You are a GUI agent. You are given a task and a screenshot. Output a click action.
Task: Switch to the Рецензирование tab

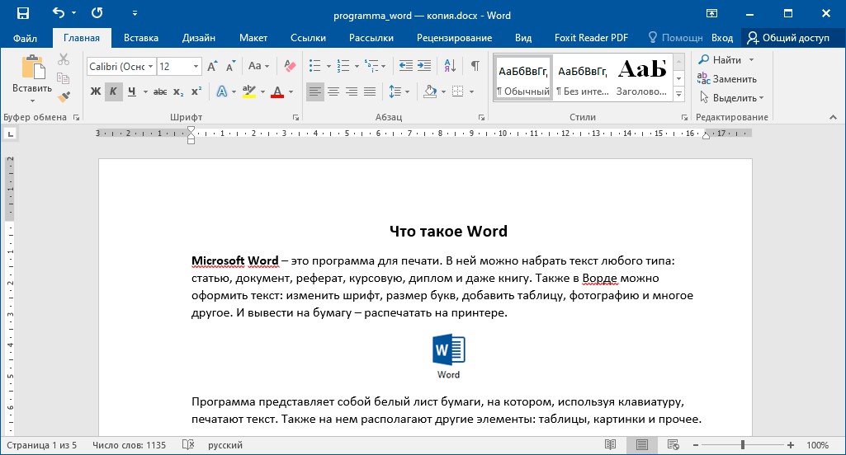[454, 38]
